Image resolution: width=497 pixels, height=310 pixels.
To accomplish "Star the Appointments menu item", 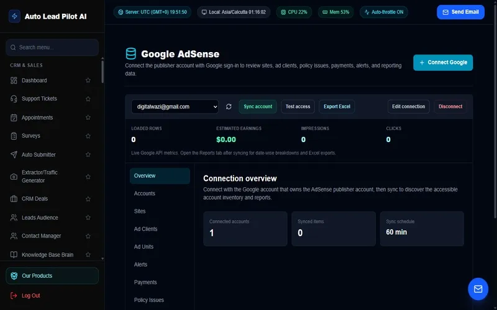I will tap(88, 117).
